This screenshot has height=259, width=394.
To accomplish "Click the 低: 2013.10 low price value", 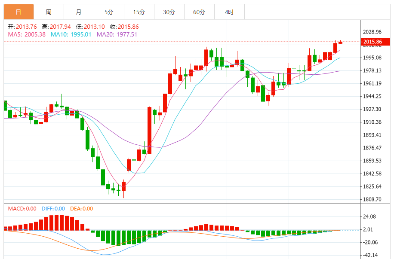I will click(90, 27).
